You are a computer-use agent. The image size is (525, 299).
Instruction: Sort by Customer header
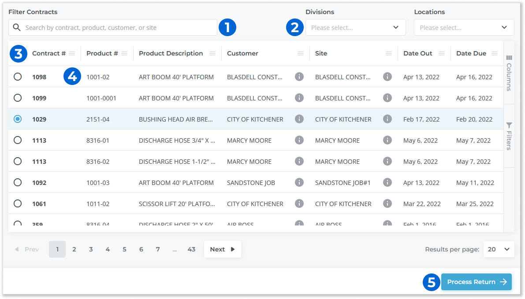tap(242, 54)
